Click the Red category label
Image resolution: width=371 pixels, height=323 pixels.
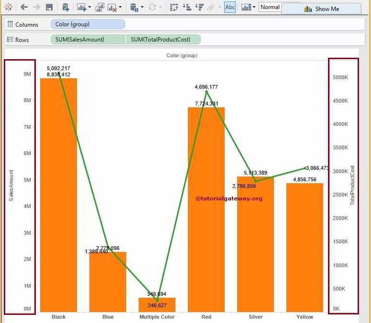pyautogui.click(x=207, y=317)
